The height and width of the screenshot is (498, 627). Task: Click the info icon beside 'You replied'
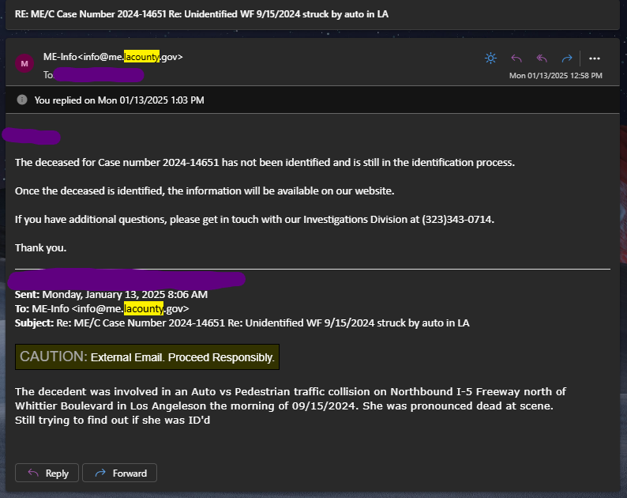tap(21, 100)
